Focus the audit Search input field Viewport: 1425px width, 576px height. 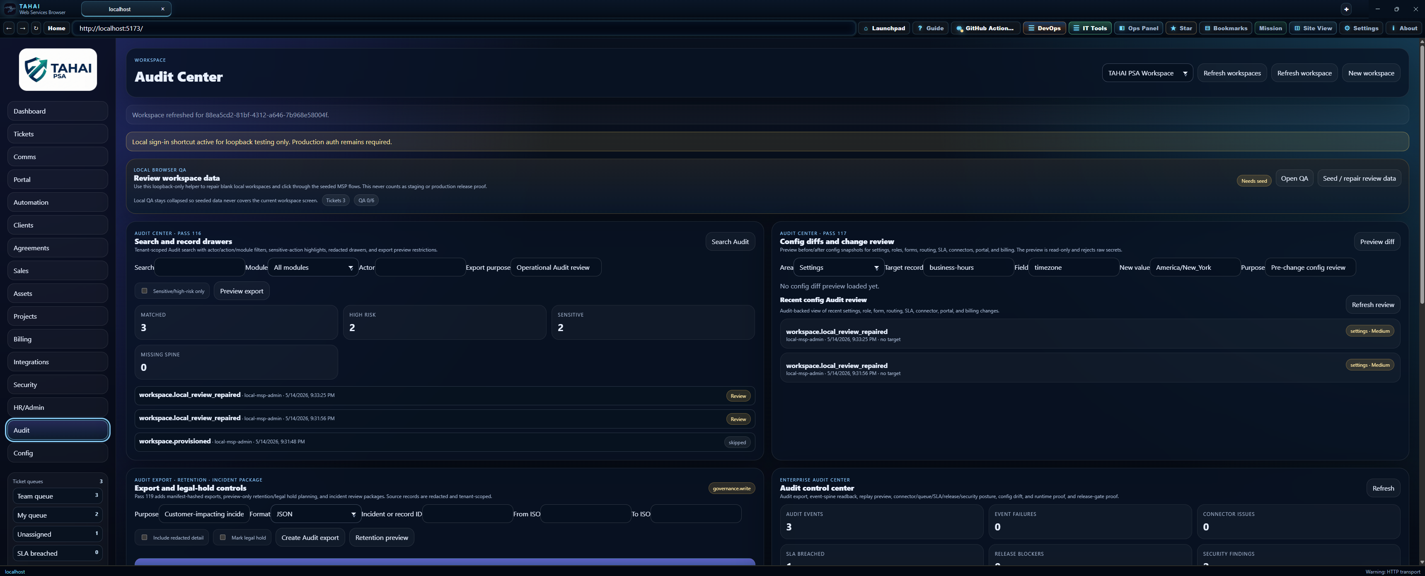point(199,267)
